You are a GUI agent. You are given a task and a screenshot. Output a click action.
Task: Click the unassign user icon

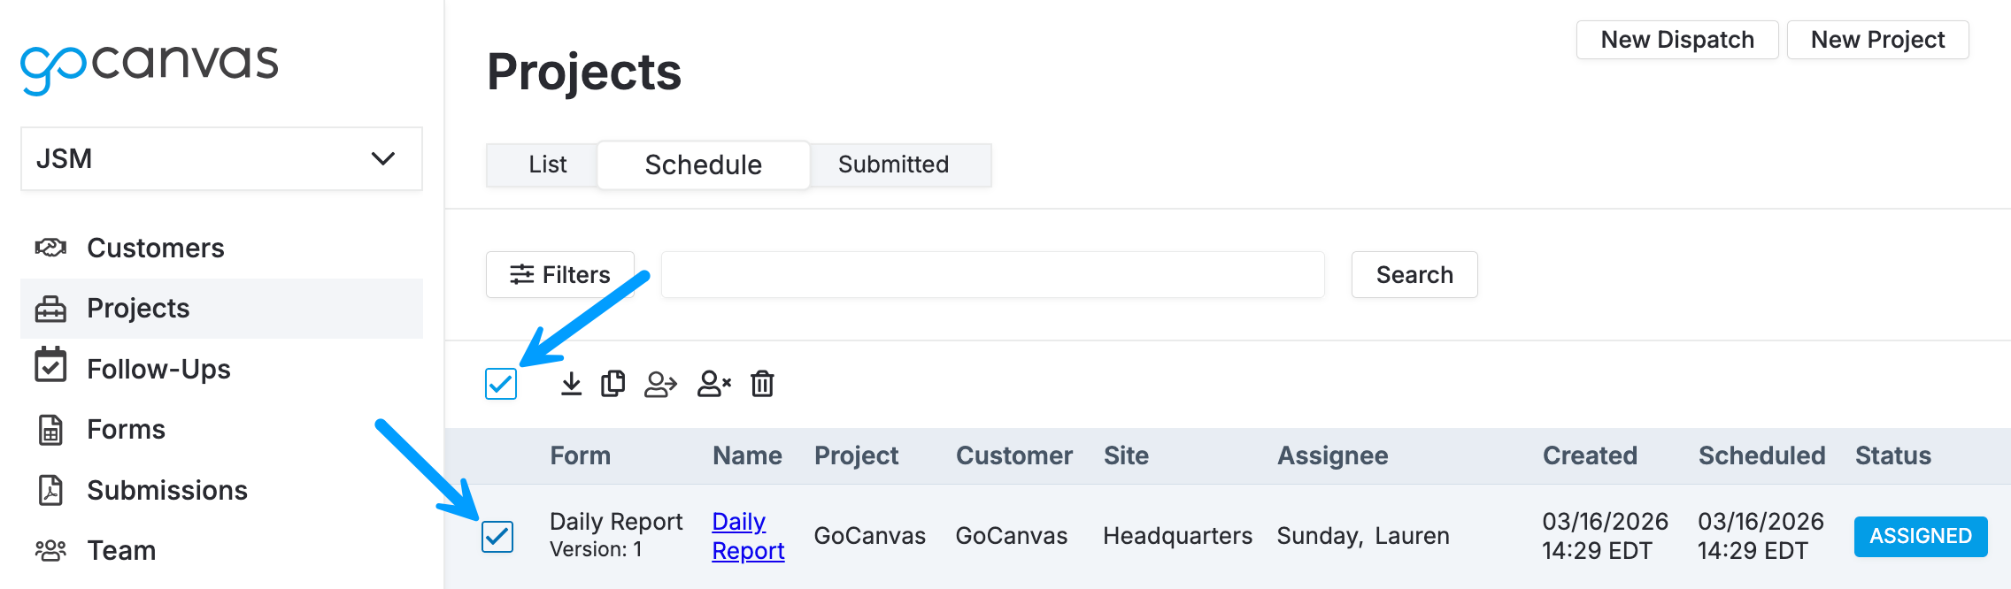coord(714,384)
